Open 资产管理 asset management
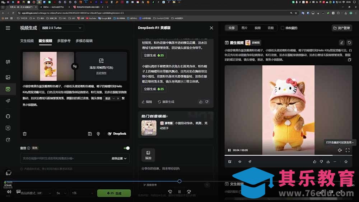The height and width of the screenshot is (202, 359). pos(342,28)
